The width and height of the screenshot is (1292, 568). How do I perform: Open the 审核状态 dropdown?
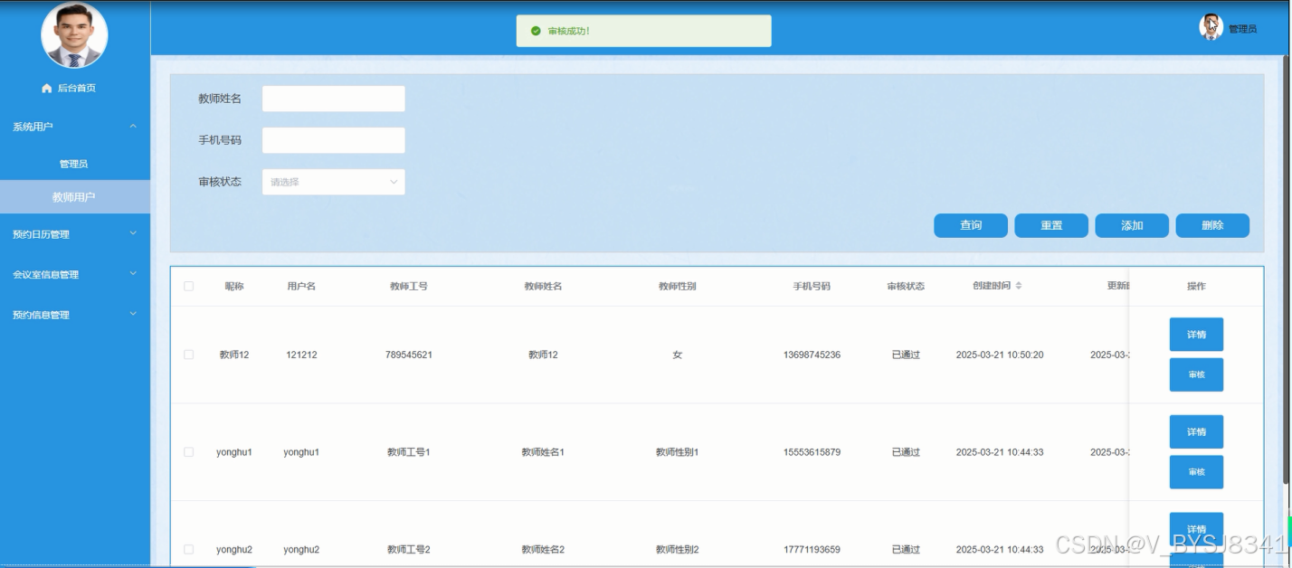333,182
